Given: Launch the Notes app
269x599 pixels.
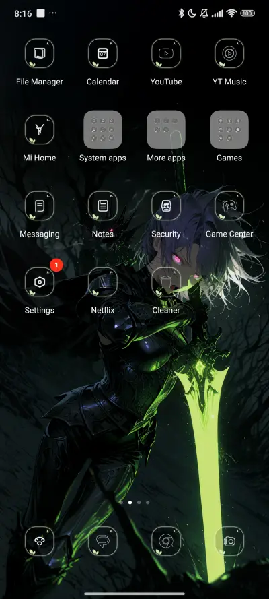Looking at the screenshot, I should click(x=103, y=206).
